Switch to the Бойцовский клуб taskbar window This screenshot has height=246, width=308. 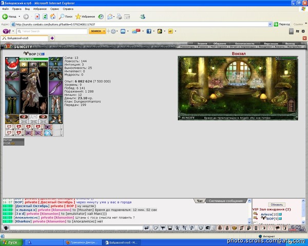pyautogui.click(x=122, y=242)
